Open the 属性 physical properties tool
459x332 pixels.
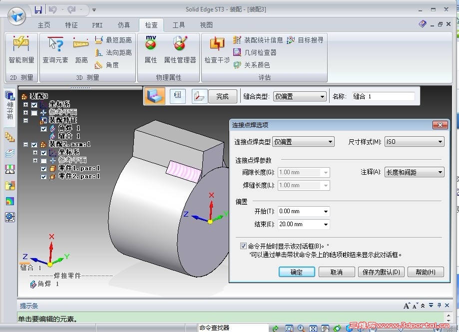click(151, 50)
